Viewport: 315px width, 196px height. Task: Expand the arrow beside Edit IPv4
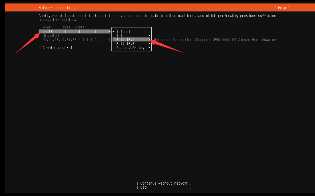[149, 40]
